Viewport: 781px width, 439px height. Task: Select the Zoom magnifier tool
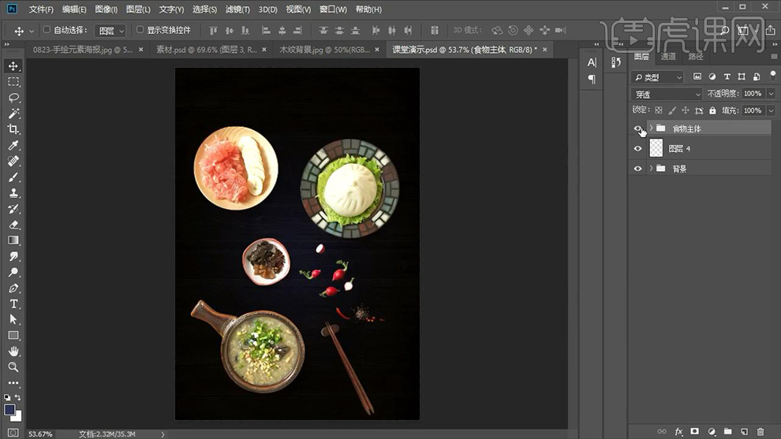click(x=13, y=367)
